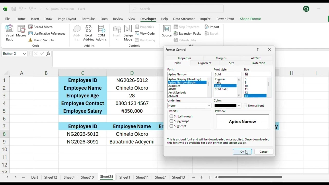
Task: Click the Search box in title bar
Action: [x=176, y=9]
